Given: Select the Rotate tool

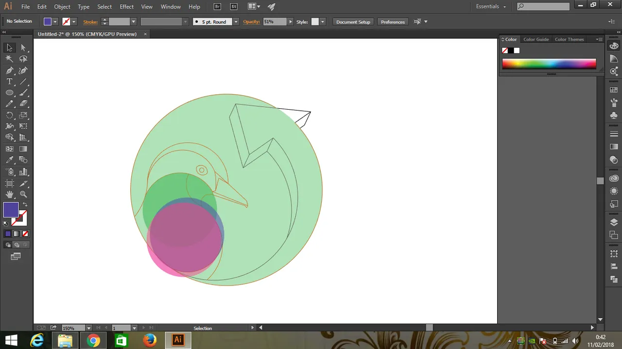Looking at the screenshot, I should tap(9, 115).
